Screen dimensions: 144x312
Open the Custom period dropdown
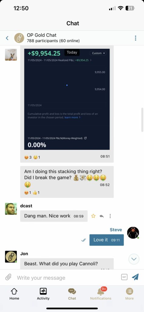click(x=98, y=53)
